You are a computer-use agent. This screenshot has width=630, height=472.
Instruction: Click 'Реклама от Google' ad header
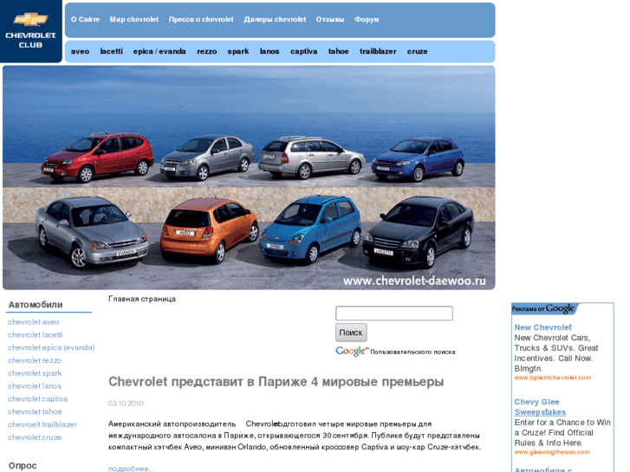coord(543,308)
